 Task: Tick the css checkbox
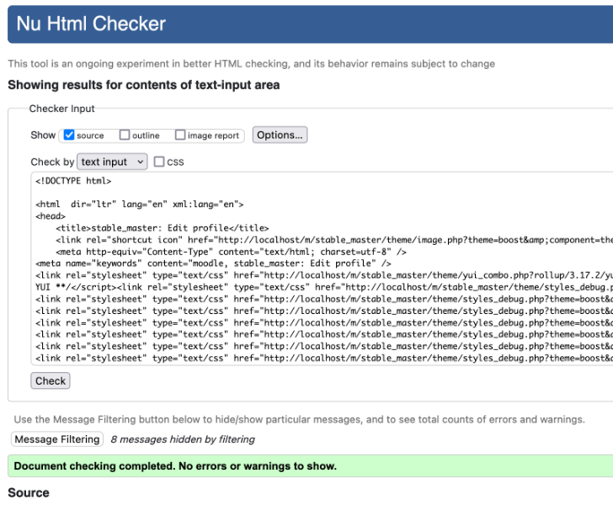[x=158, y=162]
